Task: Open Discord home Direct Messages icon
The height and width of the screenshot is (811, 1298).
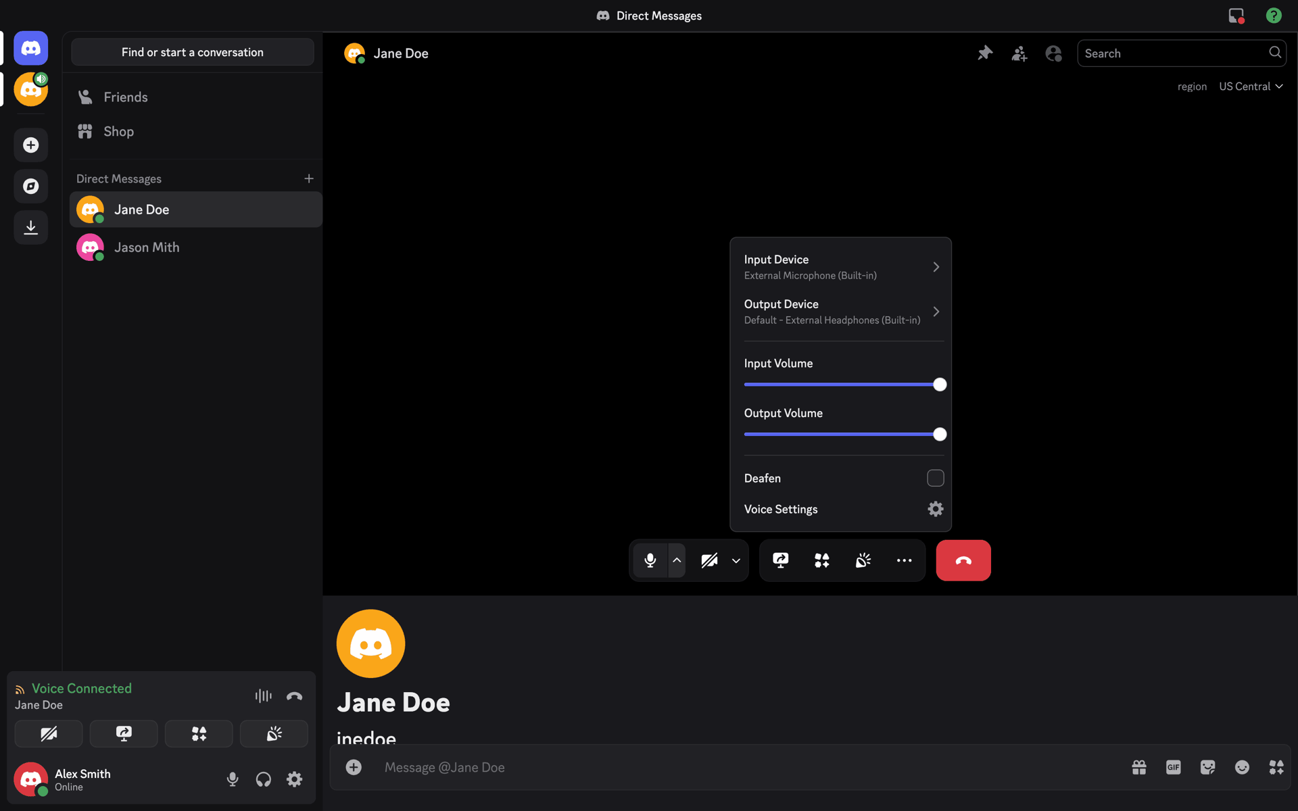Action: pos(31,48)
